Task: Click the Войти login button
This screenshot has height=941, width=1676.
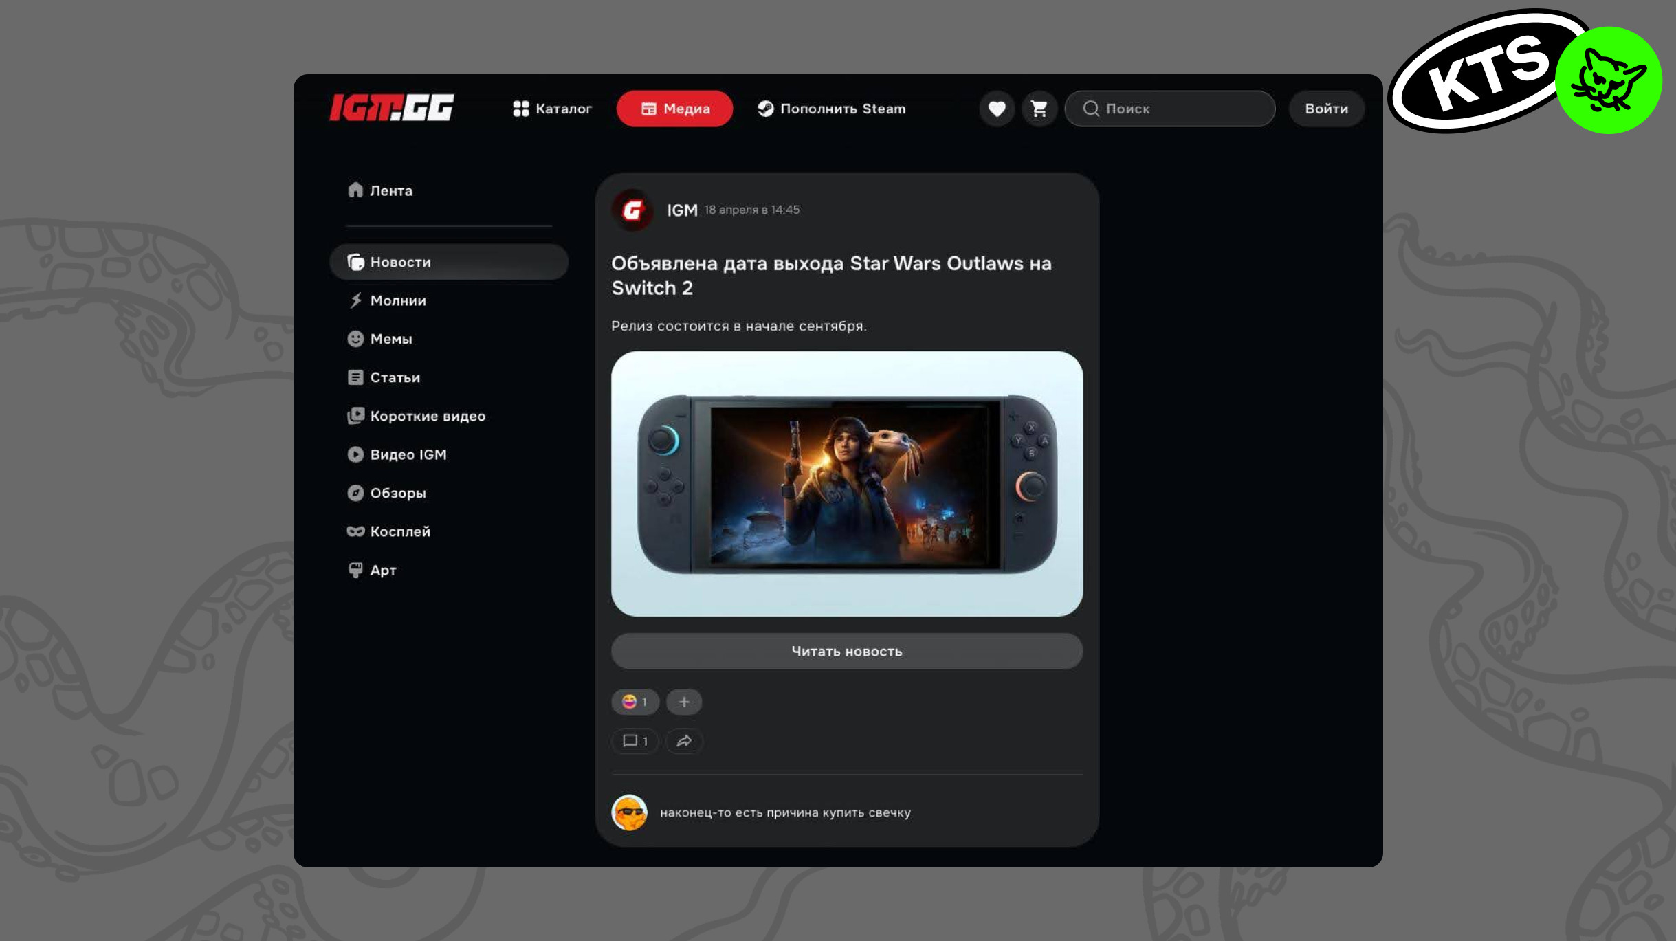Action: point(1326,109)
